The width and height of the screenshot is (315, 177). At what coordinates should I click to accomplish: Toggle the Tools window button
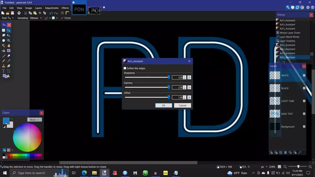click(288, 8)
